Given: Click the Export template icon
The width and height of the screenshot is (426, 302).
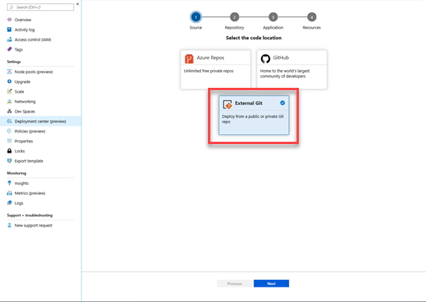Looking at the screenshot, I should [x=9, y=161].
